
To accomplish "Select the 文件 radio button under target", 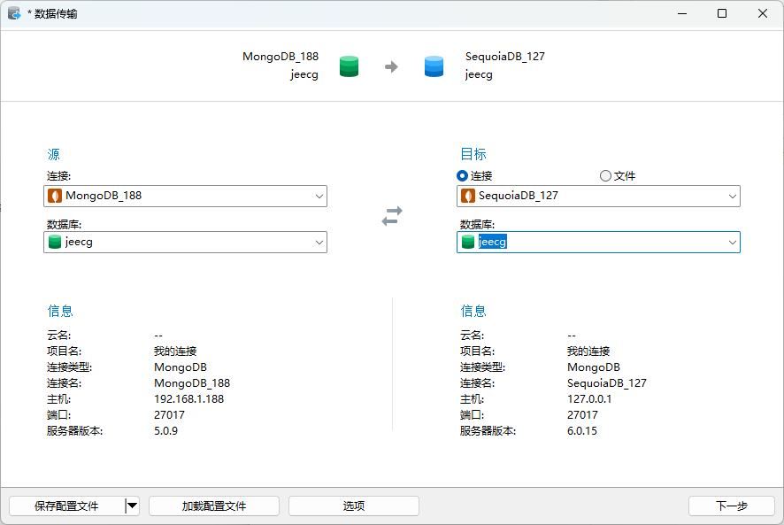I will [606, 176].
